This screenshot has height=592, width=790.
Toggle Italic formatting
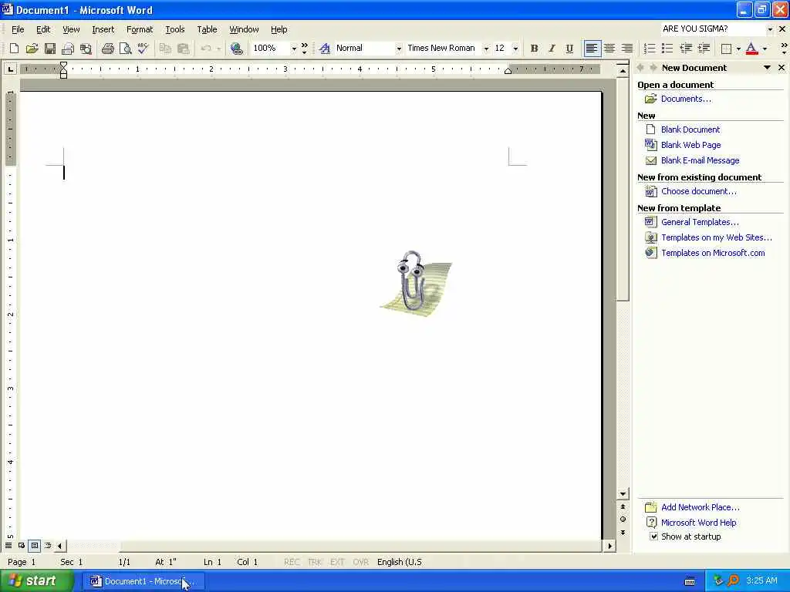coord(552,49)
